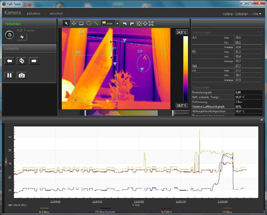
Task: Open the Hilfe dropdown menu
Action: pos(256,14)
